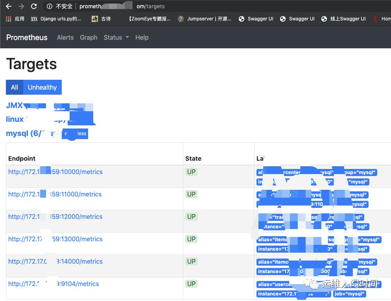The image size is (391, 301).
Task: Click the Prometheus brand link
Action: click(x=27, y=37)
